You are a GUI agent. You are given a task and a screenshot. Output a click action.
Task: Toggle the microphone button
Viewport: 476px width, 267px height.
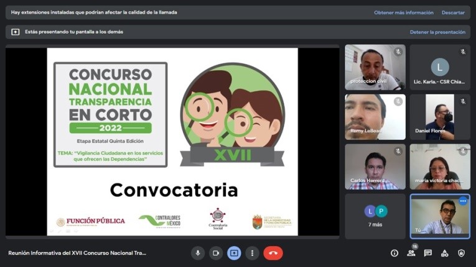[198, 253]
